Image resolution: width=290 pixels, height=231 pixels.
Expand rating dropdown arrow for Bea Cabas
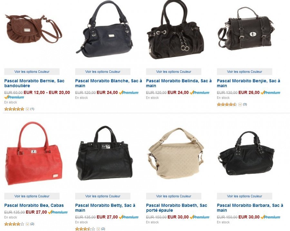[x=27, y=224]
